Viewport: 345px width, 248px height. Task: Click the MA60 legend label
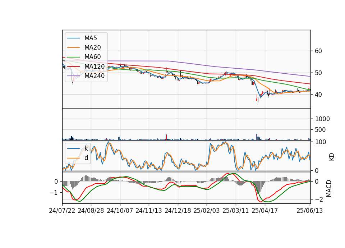point(92,57)
